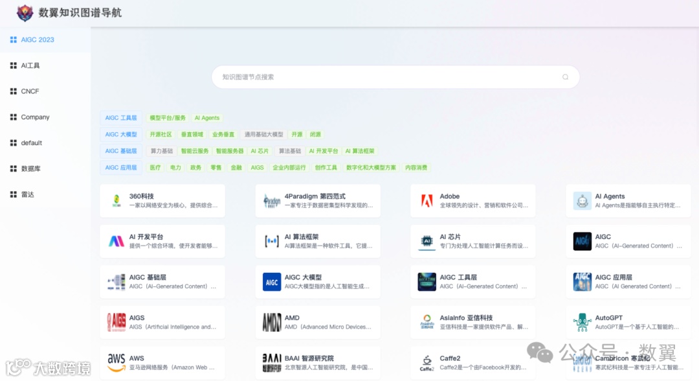The image size is (699, 381).
Task: Click the 数翼知识图谱导航 title text
Action: (80, 13)
